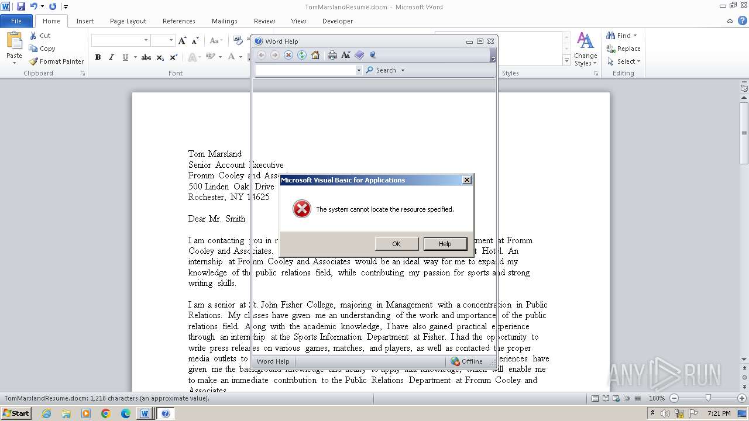Expand the Search scope dropdown arrow
This screenshot has height=421, width=749.
(403, 70)
